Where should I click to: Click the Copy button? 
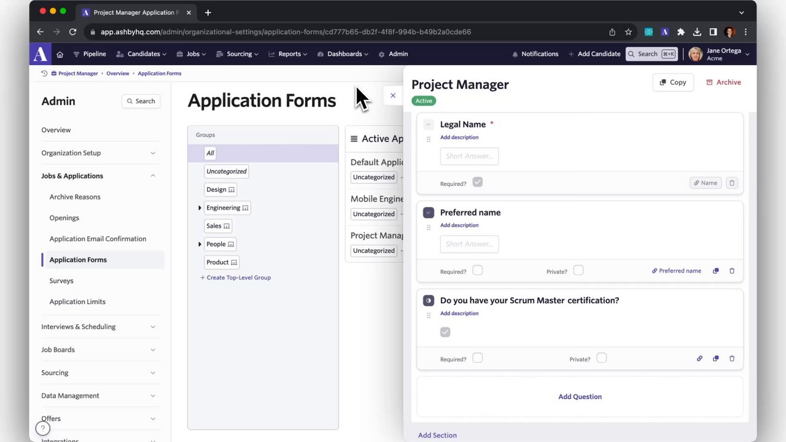pyautogui.click(x=673, y=82)
